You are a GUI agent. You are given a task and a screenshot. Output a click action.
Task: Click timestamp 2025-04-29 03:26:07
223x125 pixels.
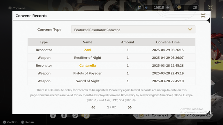tap(168, 58)
